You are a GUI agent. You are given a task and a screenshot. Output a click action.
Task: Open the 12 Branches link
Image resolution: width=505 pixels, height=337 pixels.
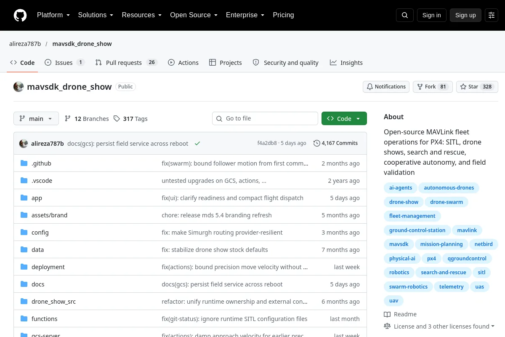(x=87, y=119)
